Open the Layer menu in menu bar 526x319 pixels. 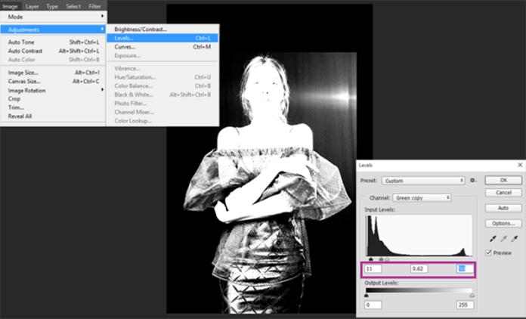(x=32, y=5)
